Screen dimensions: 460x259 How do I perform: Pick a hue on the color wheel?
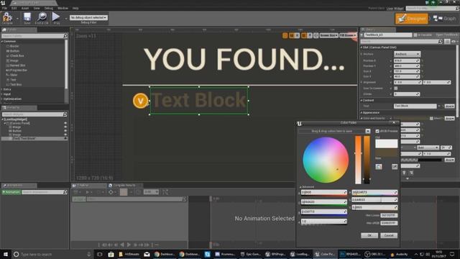click(x=326, y=160)
